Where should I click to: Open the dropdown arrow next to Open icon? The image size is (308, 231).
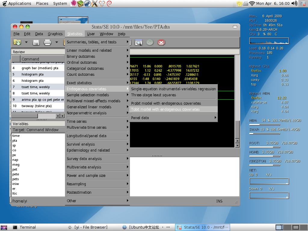pos(26,42)
